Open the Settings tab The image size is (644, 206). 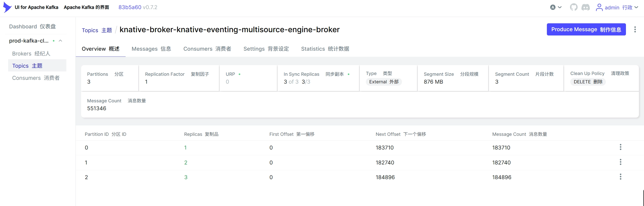(266, 49)
